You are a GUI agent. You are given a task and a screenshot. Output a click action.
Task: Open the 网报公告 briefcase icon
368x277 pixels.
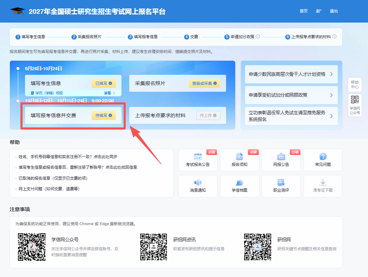tap(281, 157)
